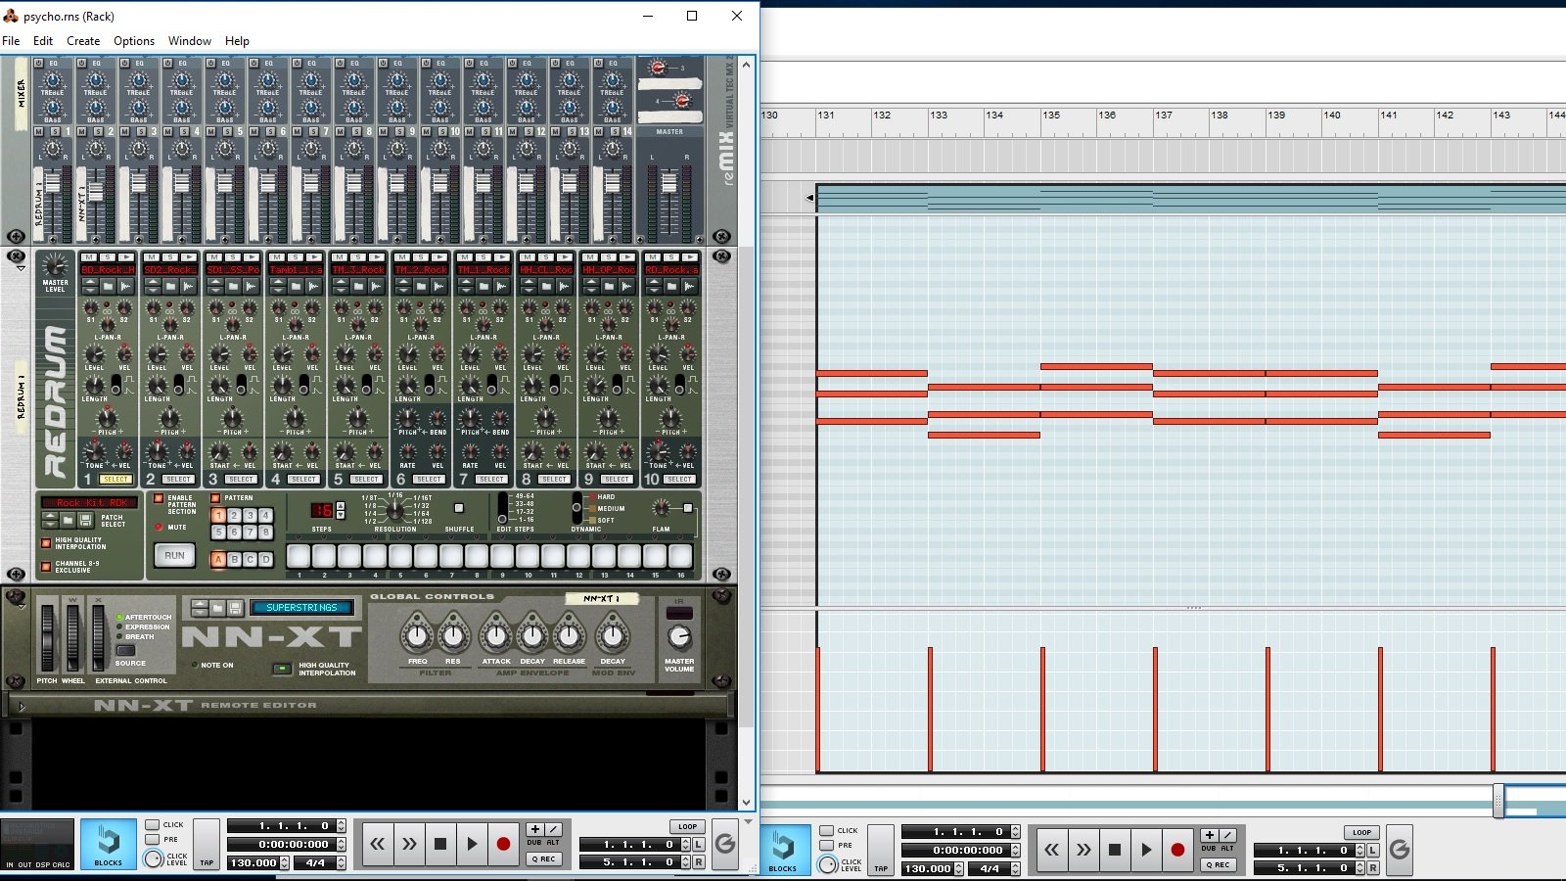Click the Redrum Master Level knob
1566x881 pixels.
[x=55, y=265]
